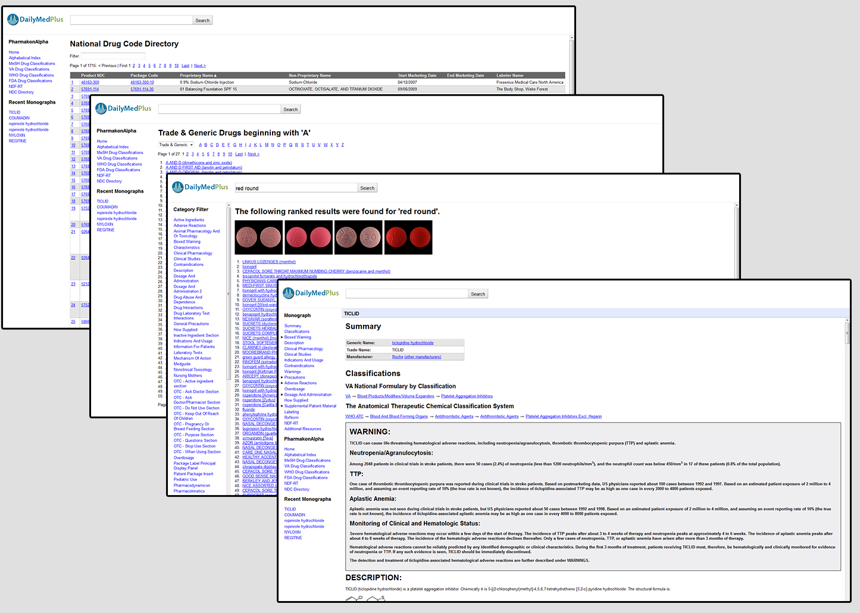
Task: Filter by Mechanism Of Action category
Action: 192,358
